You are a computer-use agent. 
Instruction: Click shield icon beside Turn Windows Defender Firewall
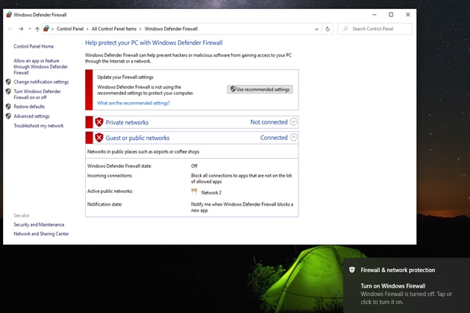[x=8, y=92]
